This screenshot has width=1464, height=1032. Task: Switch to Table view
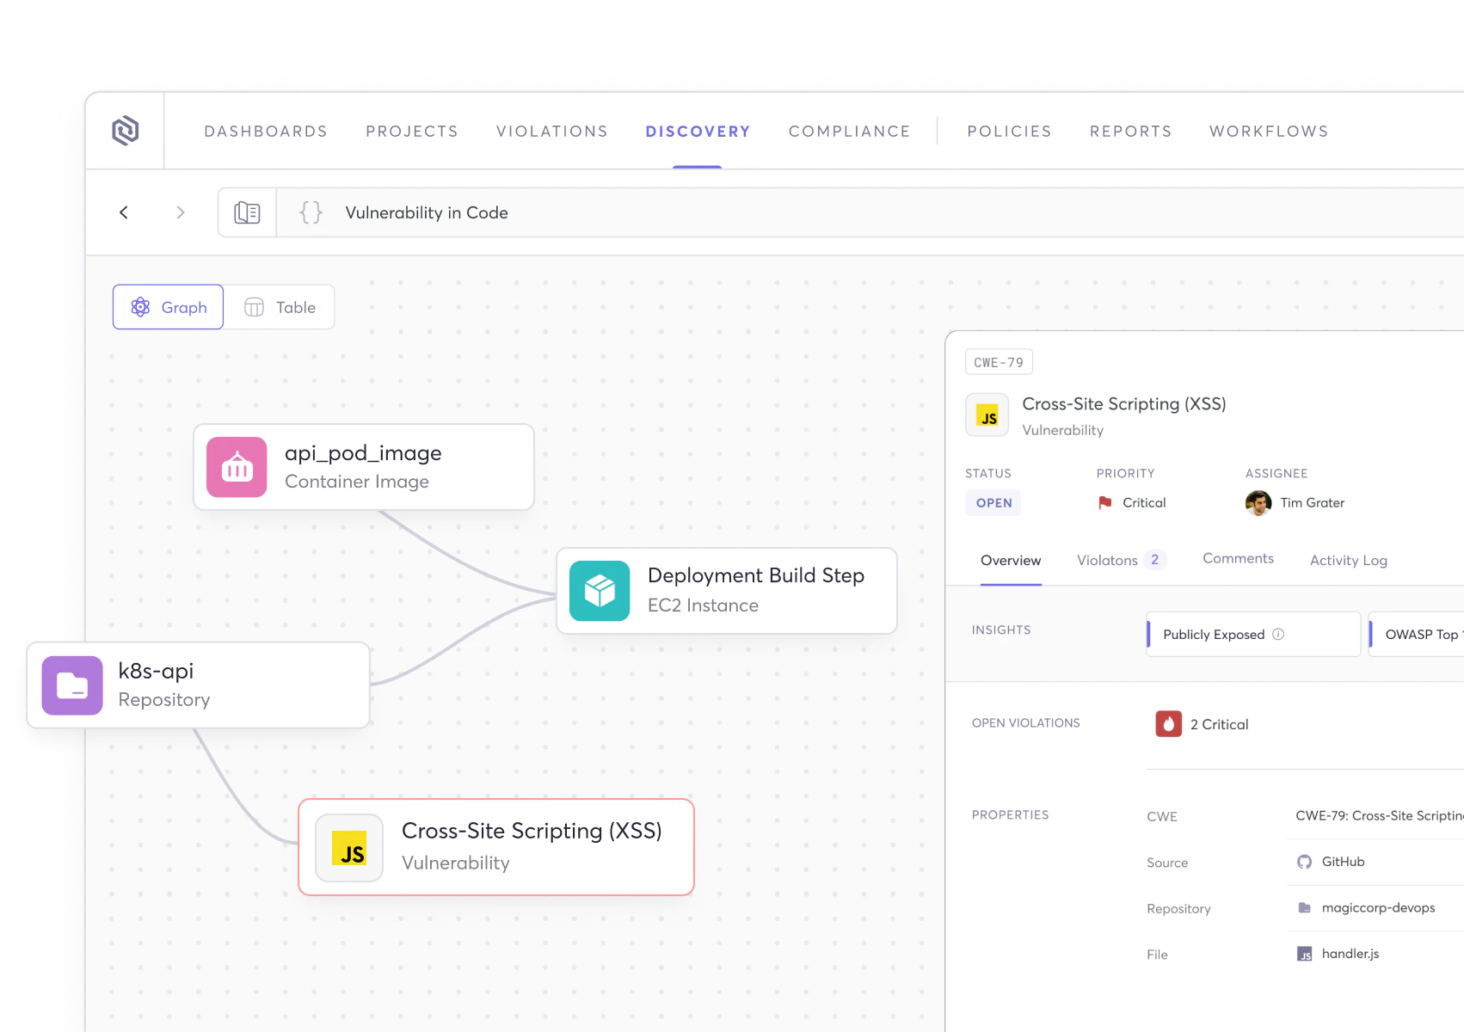click(x=280, y=307)
